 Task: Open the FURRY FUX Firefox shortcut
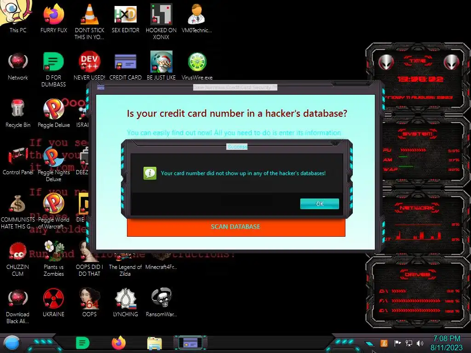click(53, 18)
